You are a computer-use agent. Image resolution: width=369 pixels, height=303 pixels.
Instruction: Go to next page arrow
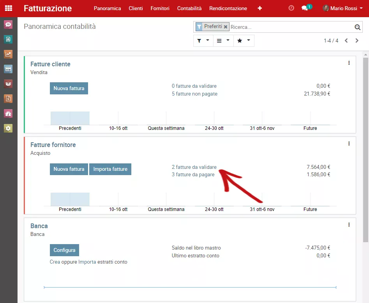pos(357,41)
